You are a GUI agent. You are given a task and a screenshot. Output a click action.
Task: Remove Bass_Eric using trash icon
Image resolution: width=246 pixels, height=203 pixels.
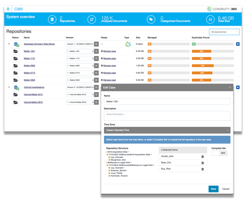[x=202, y=163]
